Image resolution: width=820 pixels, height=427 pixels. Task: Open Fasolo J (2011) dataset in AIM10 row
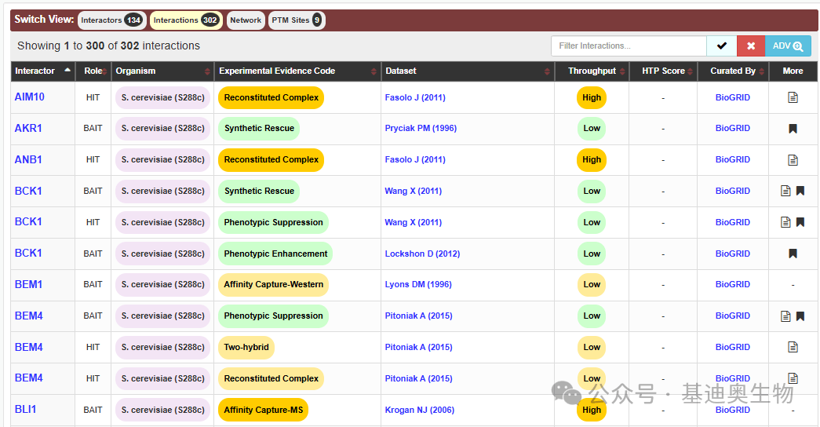(x=415, y=97)
